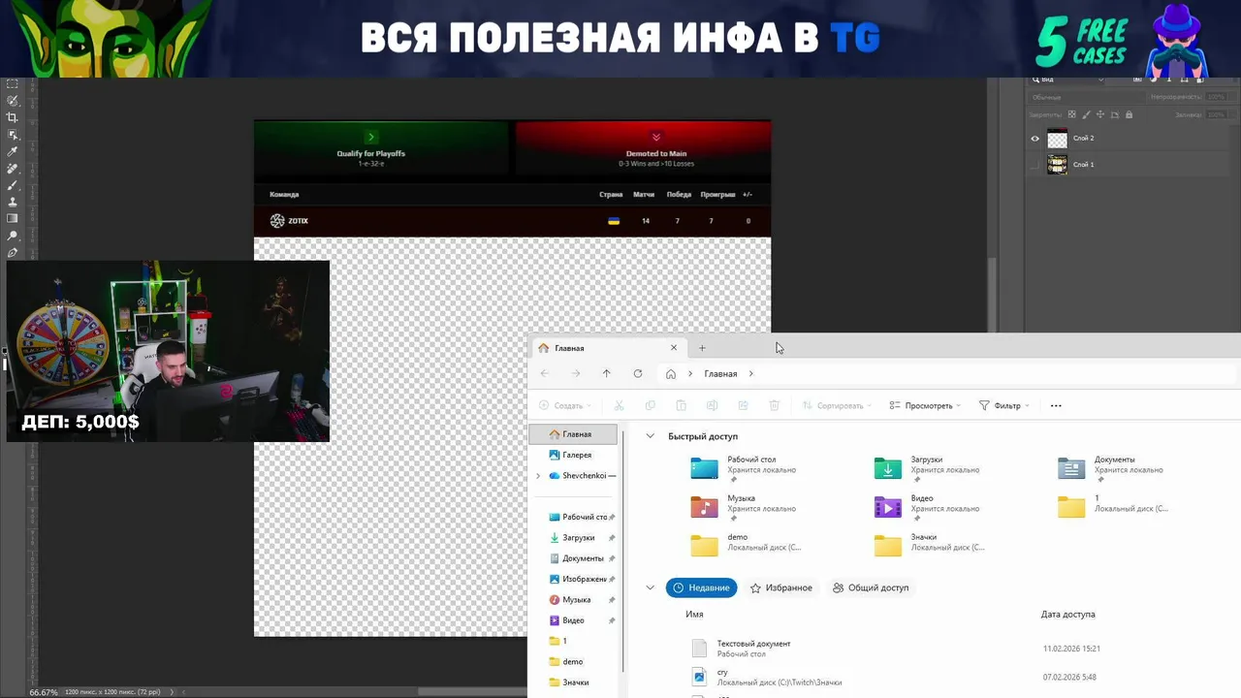Viewport: 1241px width, 698px height.
Task: Select the Избранное filter tab
Action: [x=781, y=587]
